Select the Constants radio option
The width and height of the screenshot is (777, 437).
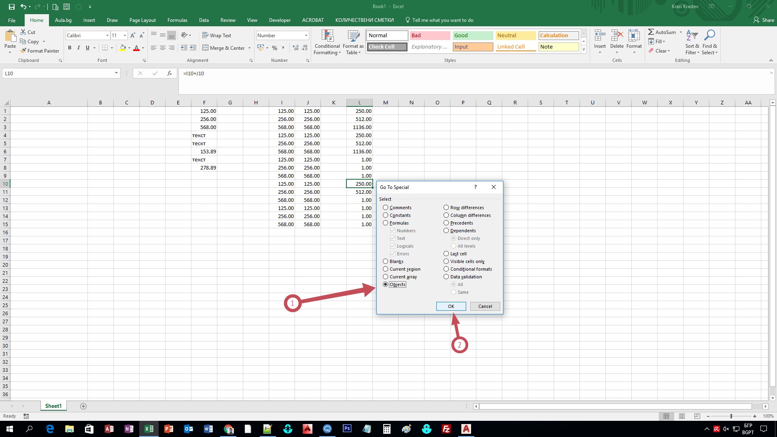[385, 215]
